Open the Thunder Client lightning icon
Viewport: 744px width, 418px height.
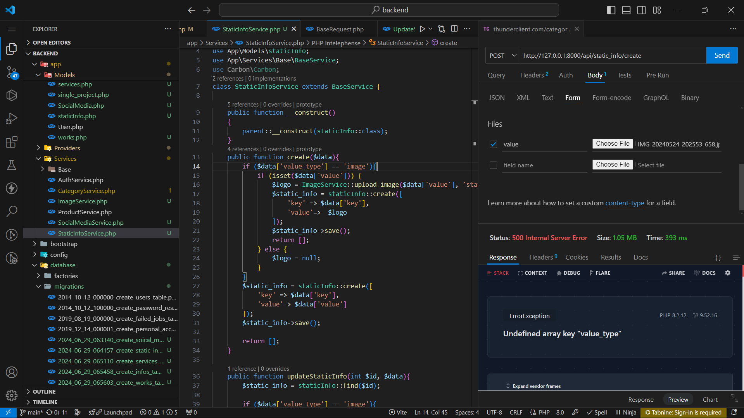tap(12, 188)
